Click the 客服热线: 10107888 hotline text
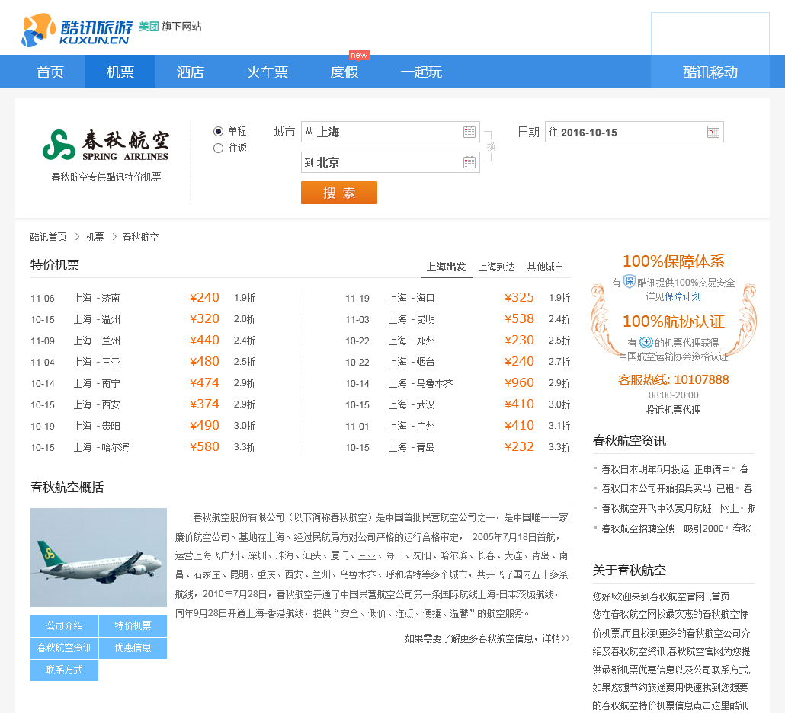 [674, 380]
